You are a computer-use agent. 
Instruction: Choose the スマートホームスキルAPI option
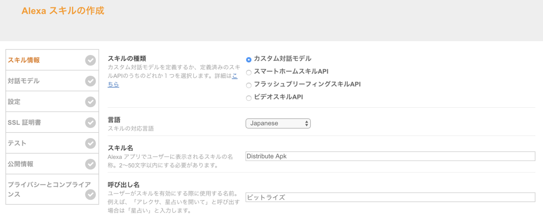coord(249,73)
